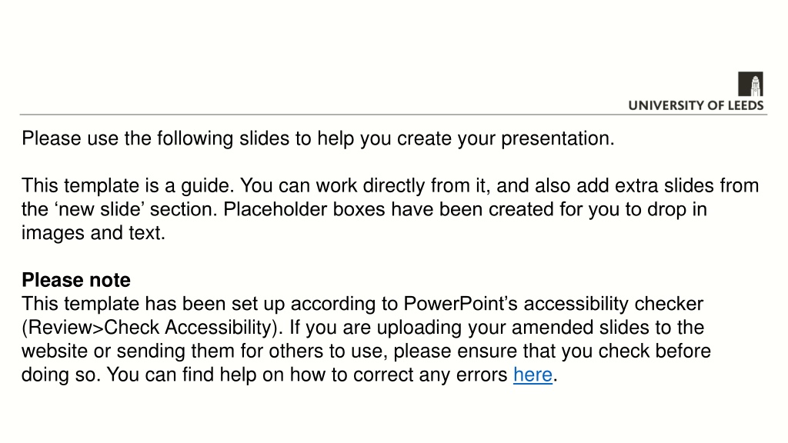
Task: Click the word 'presentation.' in the first line
Action: pos(558,139)
